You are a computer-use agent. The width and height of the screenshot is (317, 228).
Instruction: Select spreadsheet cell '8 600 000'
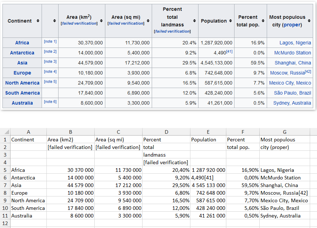pyautogui.click(x=71, y=216)
